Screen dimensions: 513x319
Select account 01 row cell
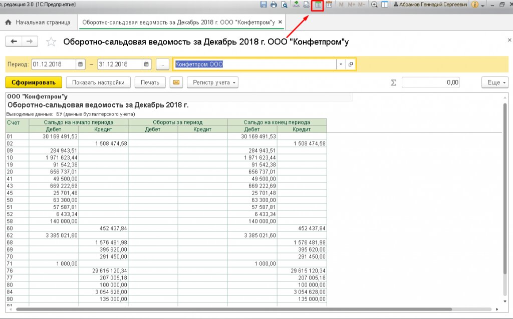[x=17, y=136]
